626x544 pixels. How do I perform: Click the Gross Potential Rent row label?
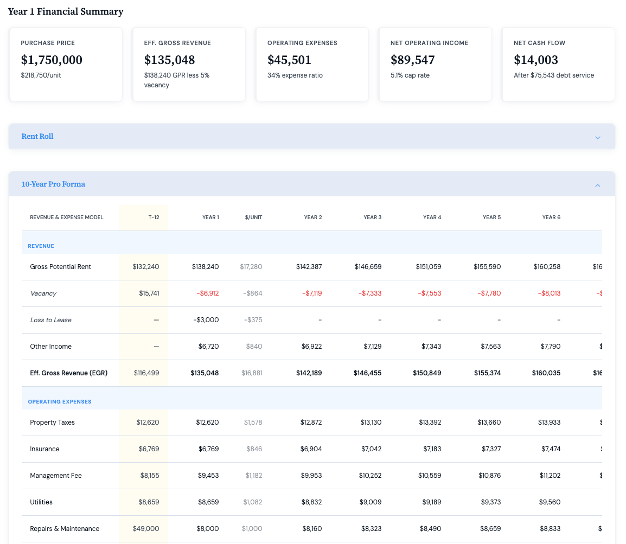(x=61, y=267)
